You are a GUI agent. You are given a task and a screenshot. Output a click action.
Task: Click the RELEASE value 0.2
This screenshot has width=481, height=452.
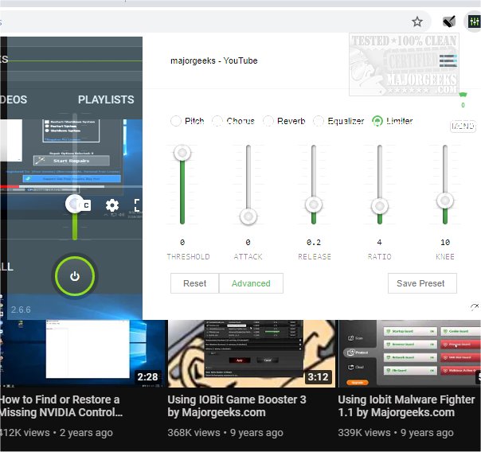coord(314,243)
